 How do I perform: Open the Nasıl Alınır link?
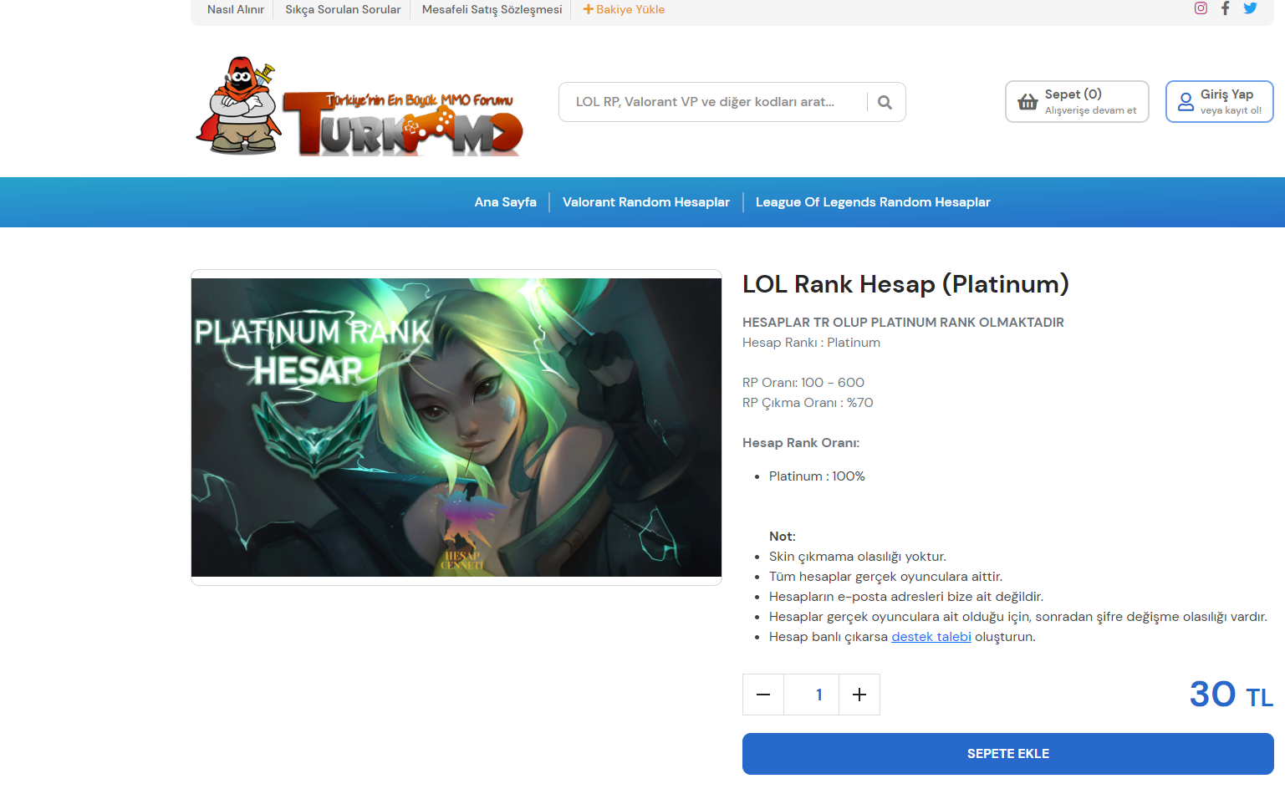[236, 9]
